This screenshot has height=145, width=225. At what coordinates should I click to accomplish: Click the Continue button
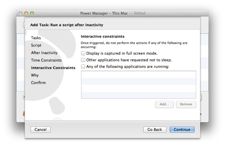pyautogui.click(x=182, y=129)
